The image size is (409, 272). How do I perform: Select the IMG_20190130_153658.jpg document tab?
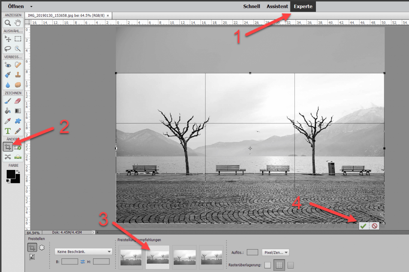pos(66,16)
